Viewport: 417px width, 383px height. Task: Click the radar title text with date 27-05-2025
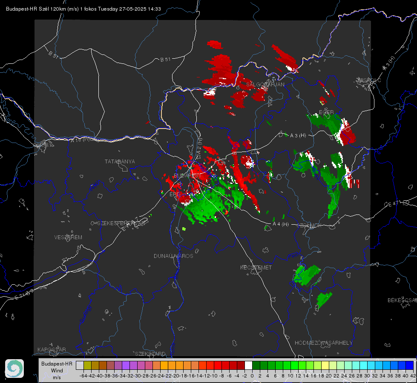(x=83, y=9)
